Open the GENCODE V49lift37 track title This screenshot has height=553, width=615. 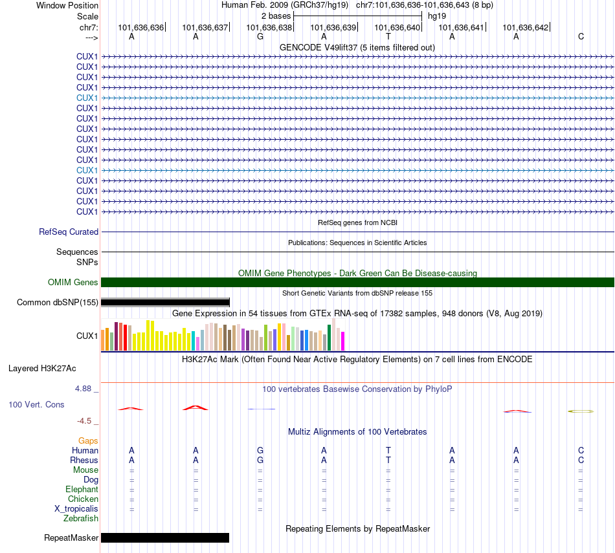(x=357, y=47)
